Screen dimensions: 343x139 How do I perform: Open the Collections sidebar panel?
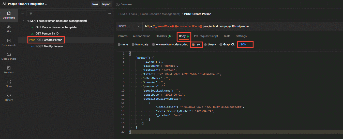pyautogui.click(x=9, y=15)
